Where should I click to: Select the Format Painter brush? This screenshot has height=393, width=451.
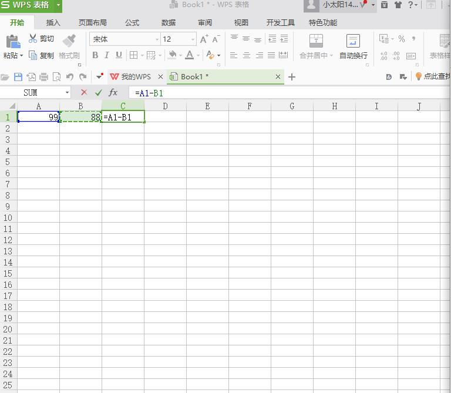pos(69,41)
